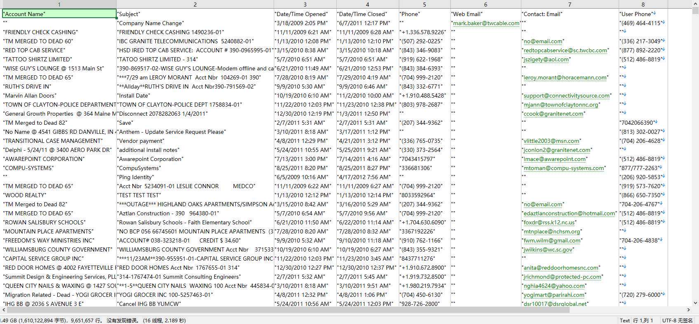Follow the dsr10017@dsrglobal.net link
The image size is (699, 324).
tap(555, 304)
